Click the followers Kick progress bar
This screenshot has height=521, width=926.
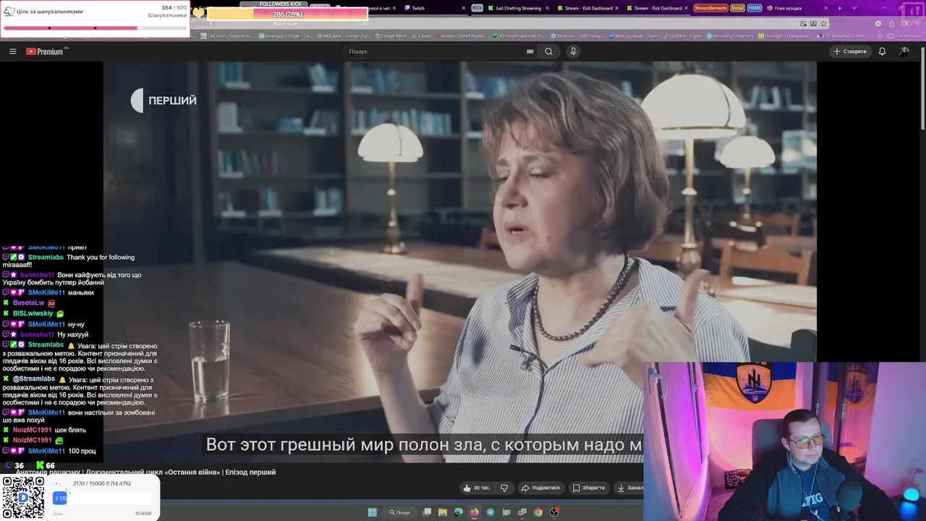tap(287, 14)
